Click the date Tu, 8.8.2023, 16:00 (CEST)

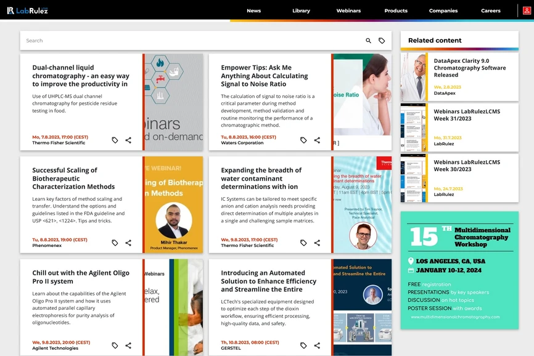click(x=249, y=137)
